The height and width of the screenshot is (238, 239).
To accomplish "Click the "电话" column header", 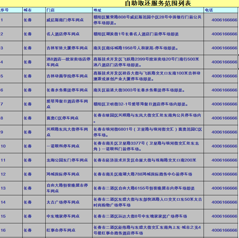I will pyautogui.click(x=209, y=10).
